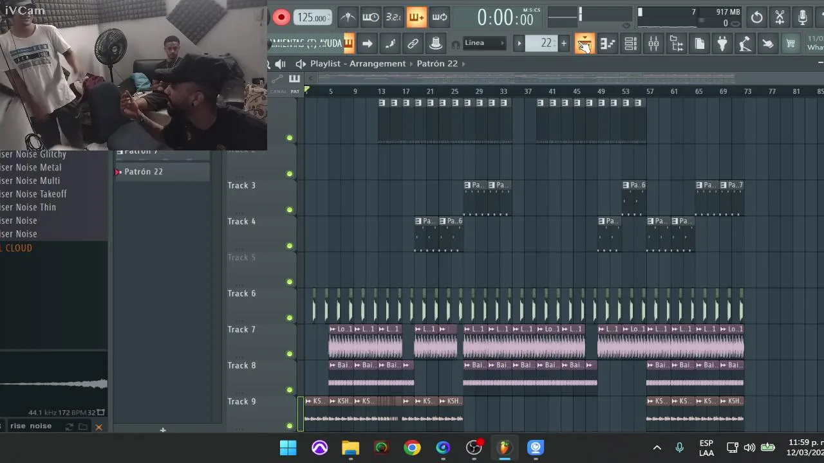824x463 pixels.
Task: Click the 125.000 tempo display
Action: point(312,18)
